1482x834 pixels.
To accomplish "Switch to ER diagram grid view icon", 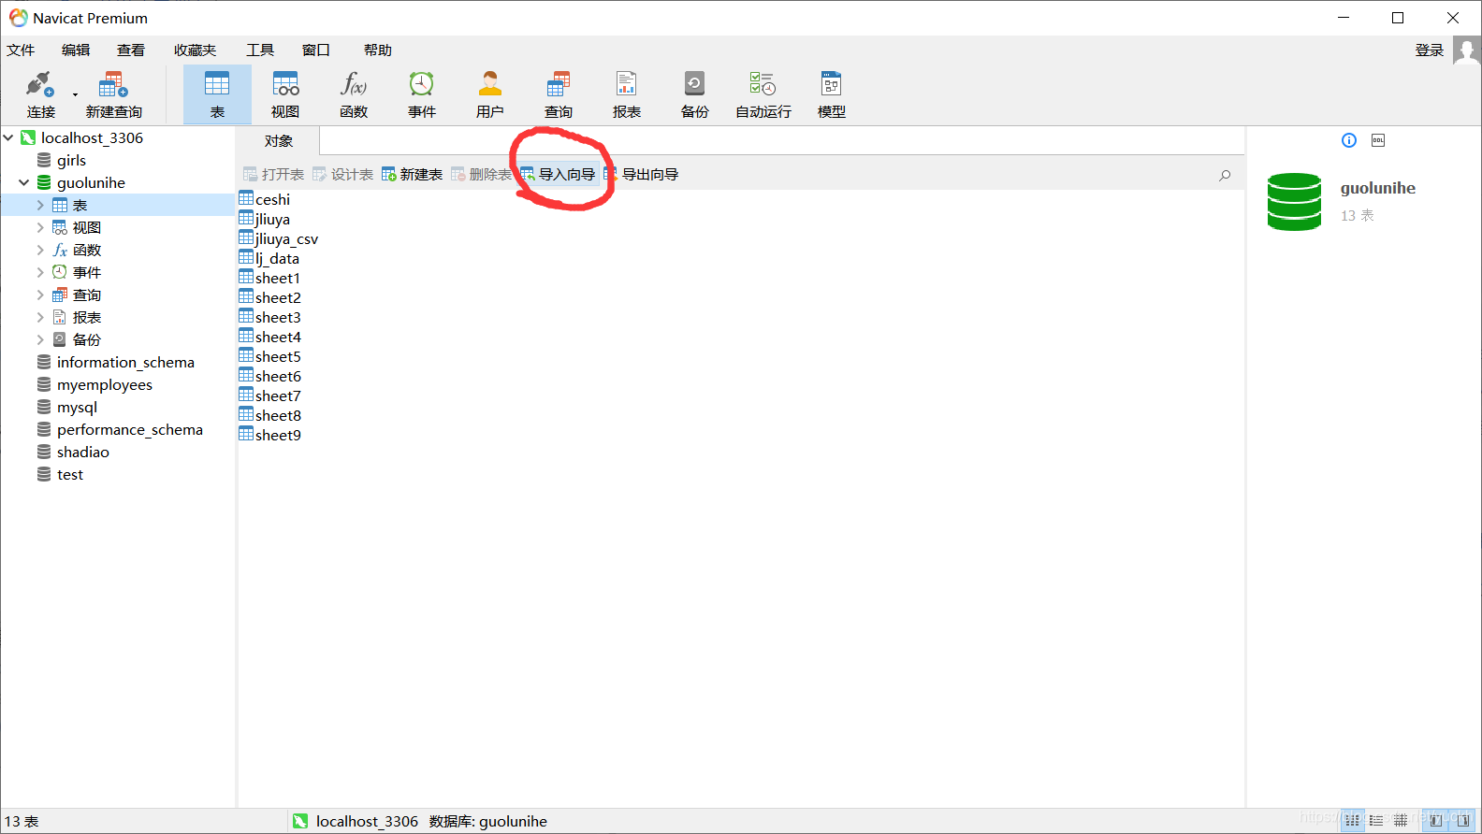I will click(x=1401, y=821).
